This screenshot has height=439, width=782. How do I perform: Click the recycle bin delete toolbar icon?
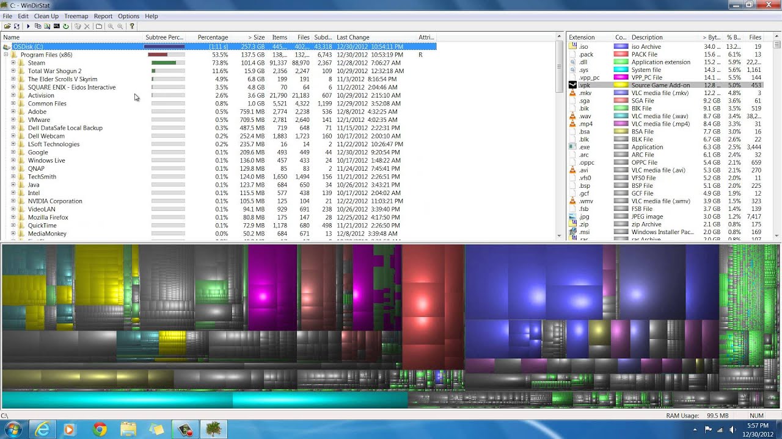[78, 26]
